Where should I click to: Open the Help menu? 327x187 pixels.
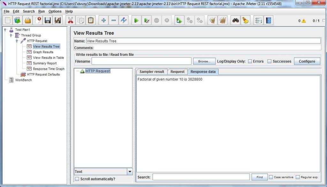pyautogui.click(x=69, y=11)
